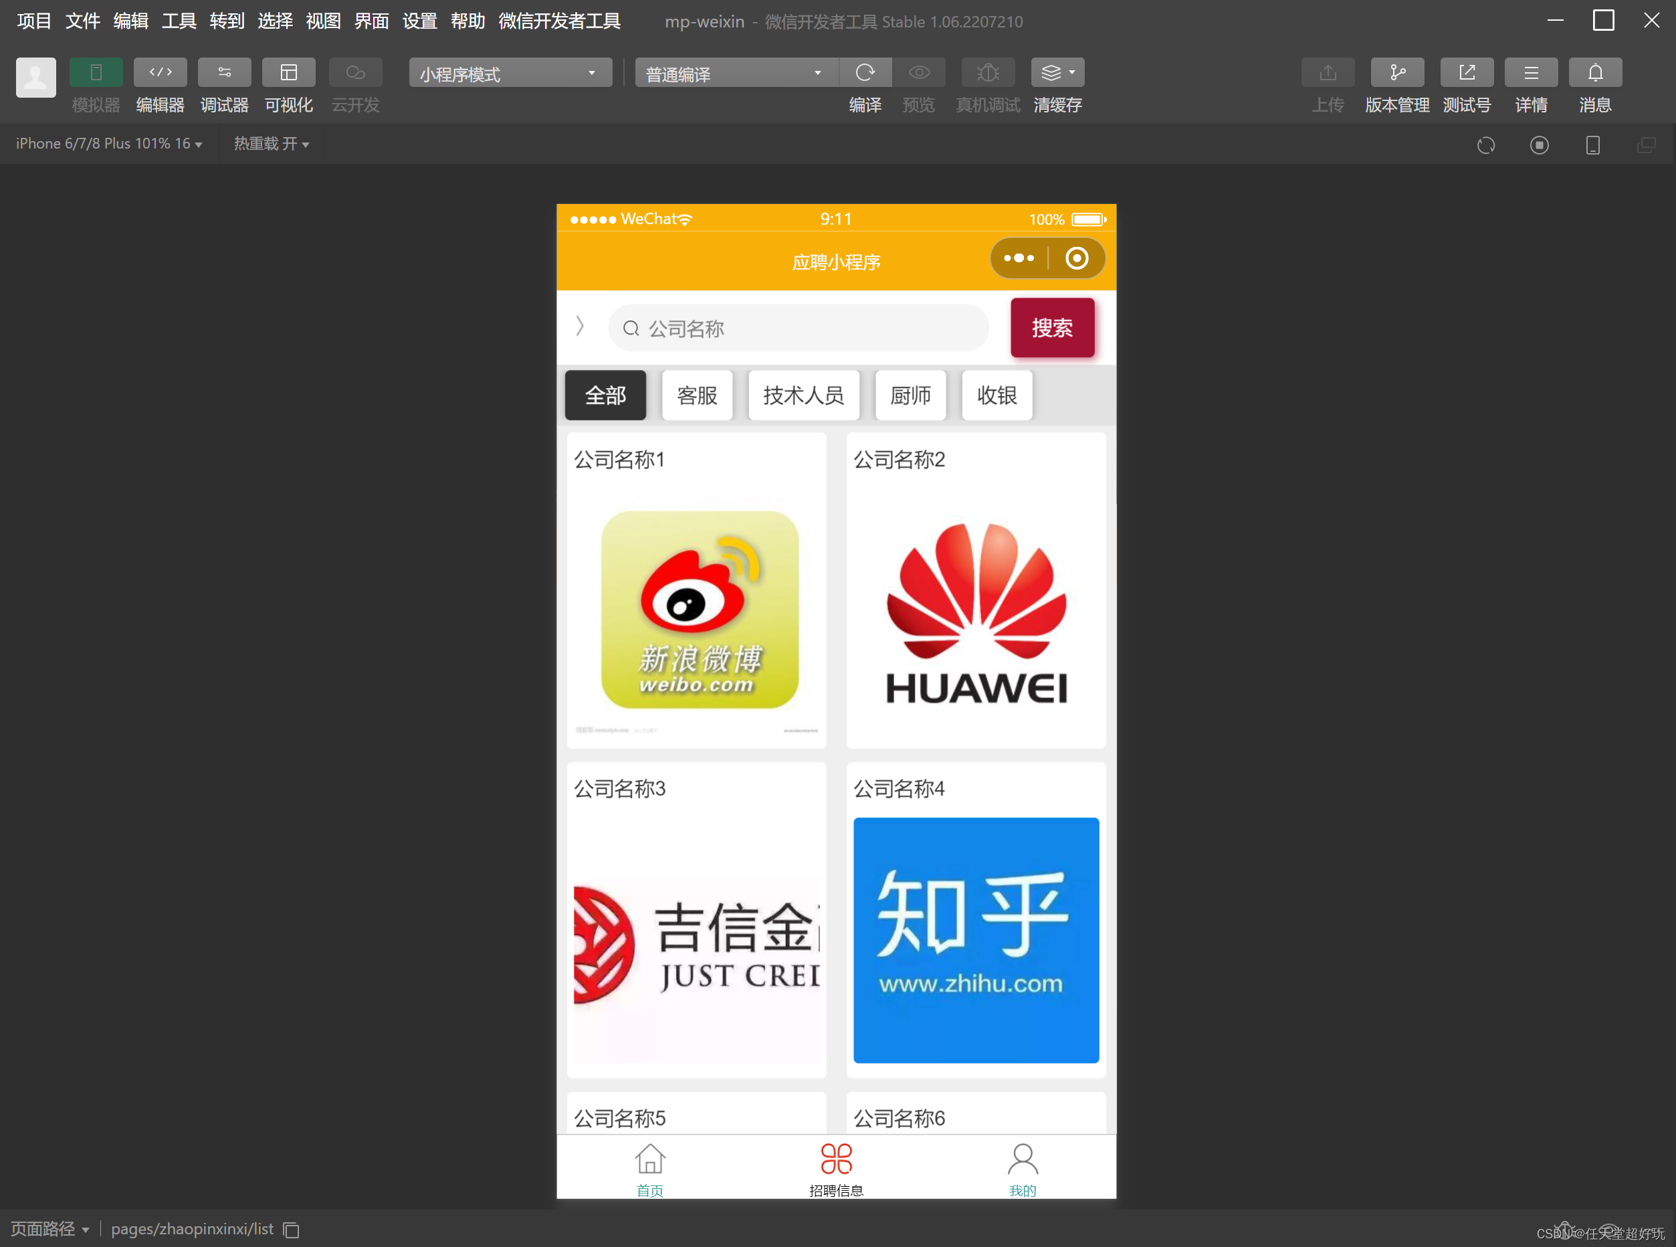Click the preview (预览) eye icon

[x=918, y=72]
